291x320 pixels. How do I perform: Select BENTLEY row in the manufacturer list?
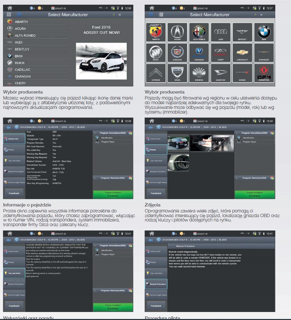(x=36, y=49)
